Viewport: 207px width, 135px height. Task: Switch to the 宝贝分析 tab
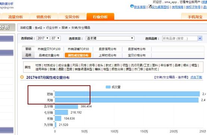72,17
